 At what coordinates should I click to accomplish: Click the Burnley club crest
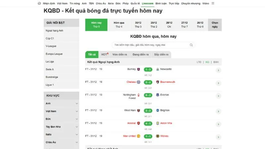(138, 69)
